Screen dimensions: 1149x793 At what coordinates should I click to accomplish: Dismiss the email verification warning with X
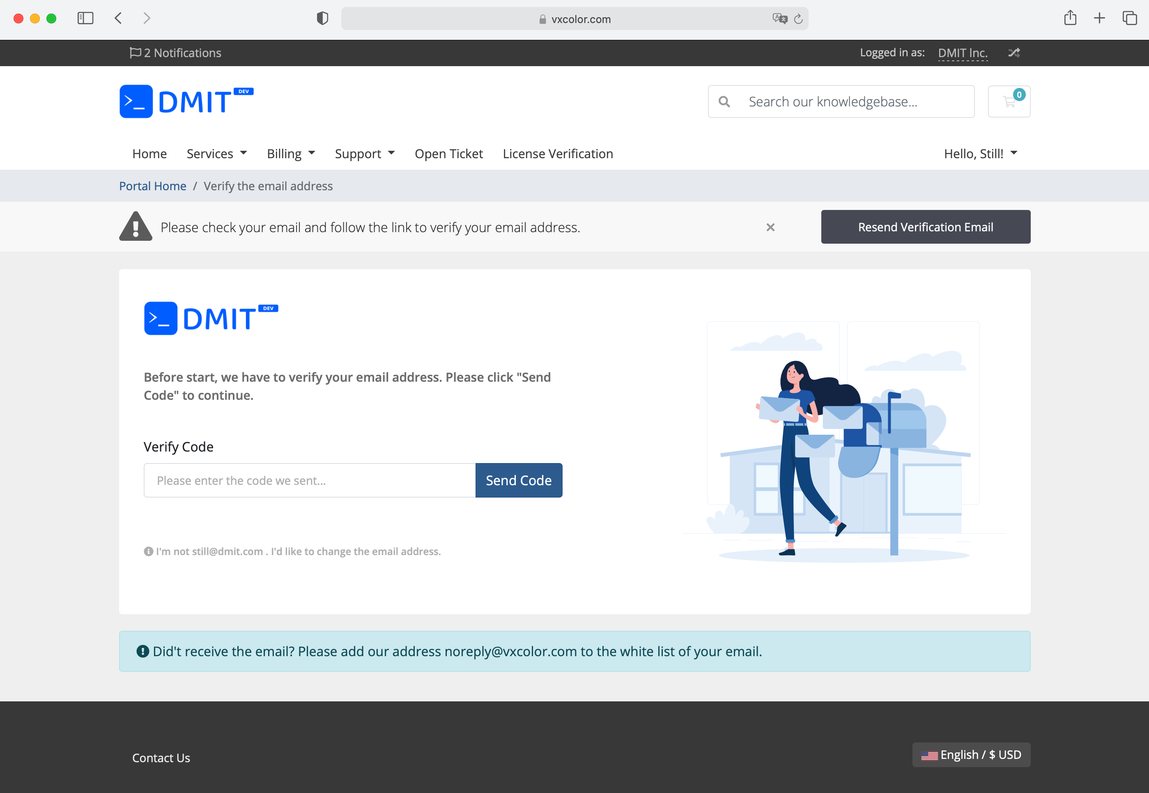coord(770,227)
